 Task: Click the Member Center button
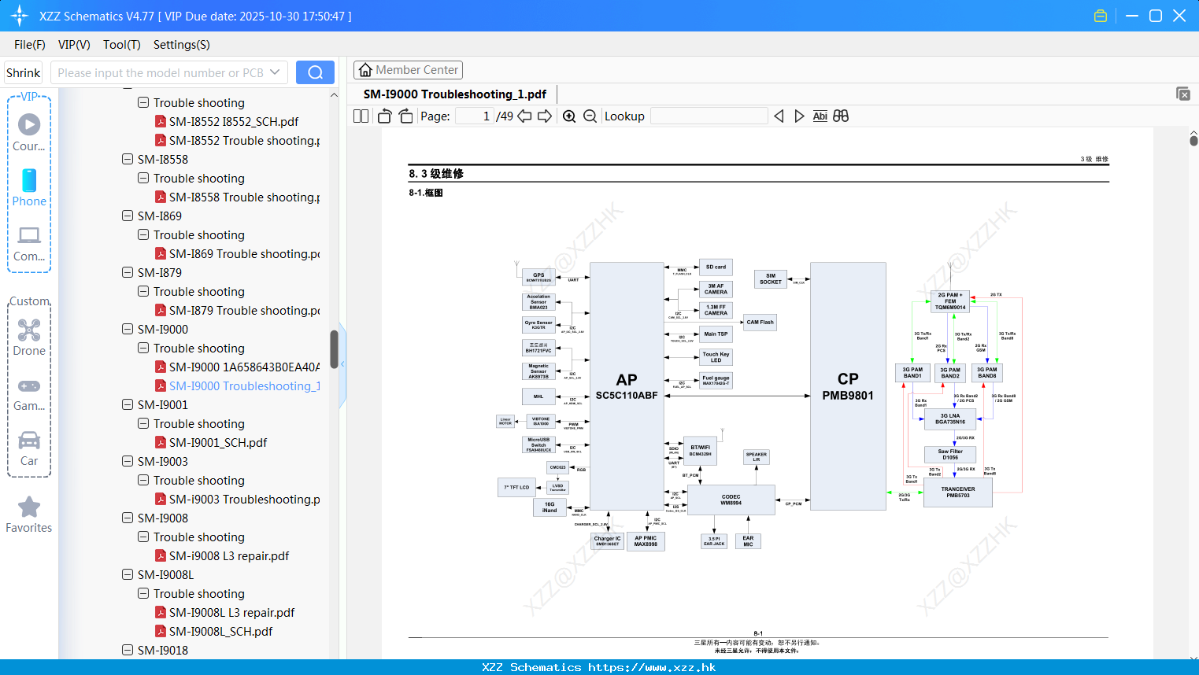pos(408,70)
